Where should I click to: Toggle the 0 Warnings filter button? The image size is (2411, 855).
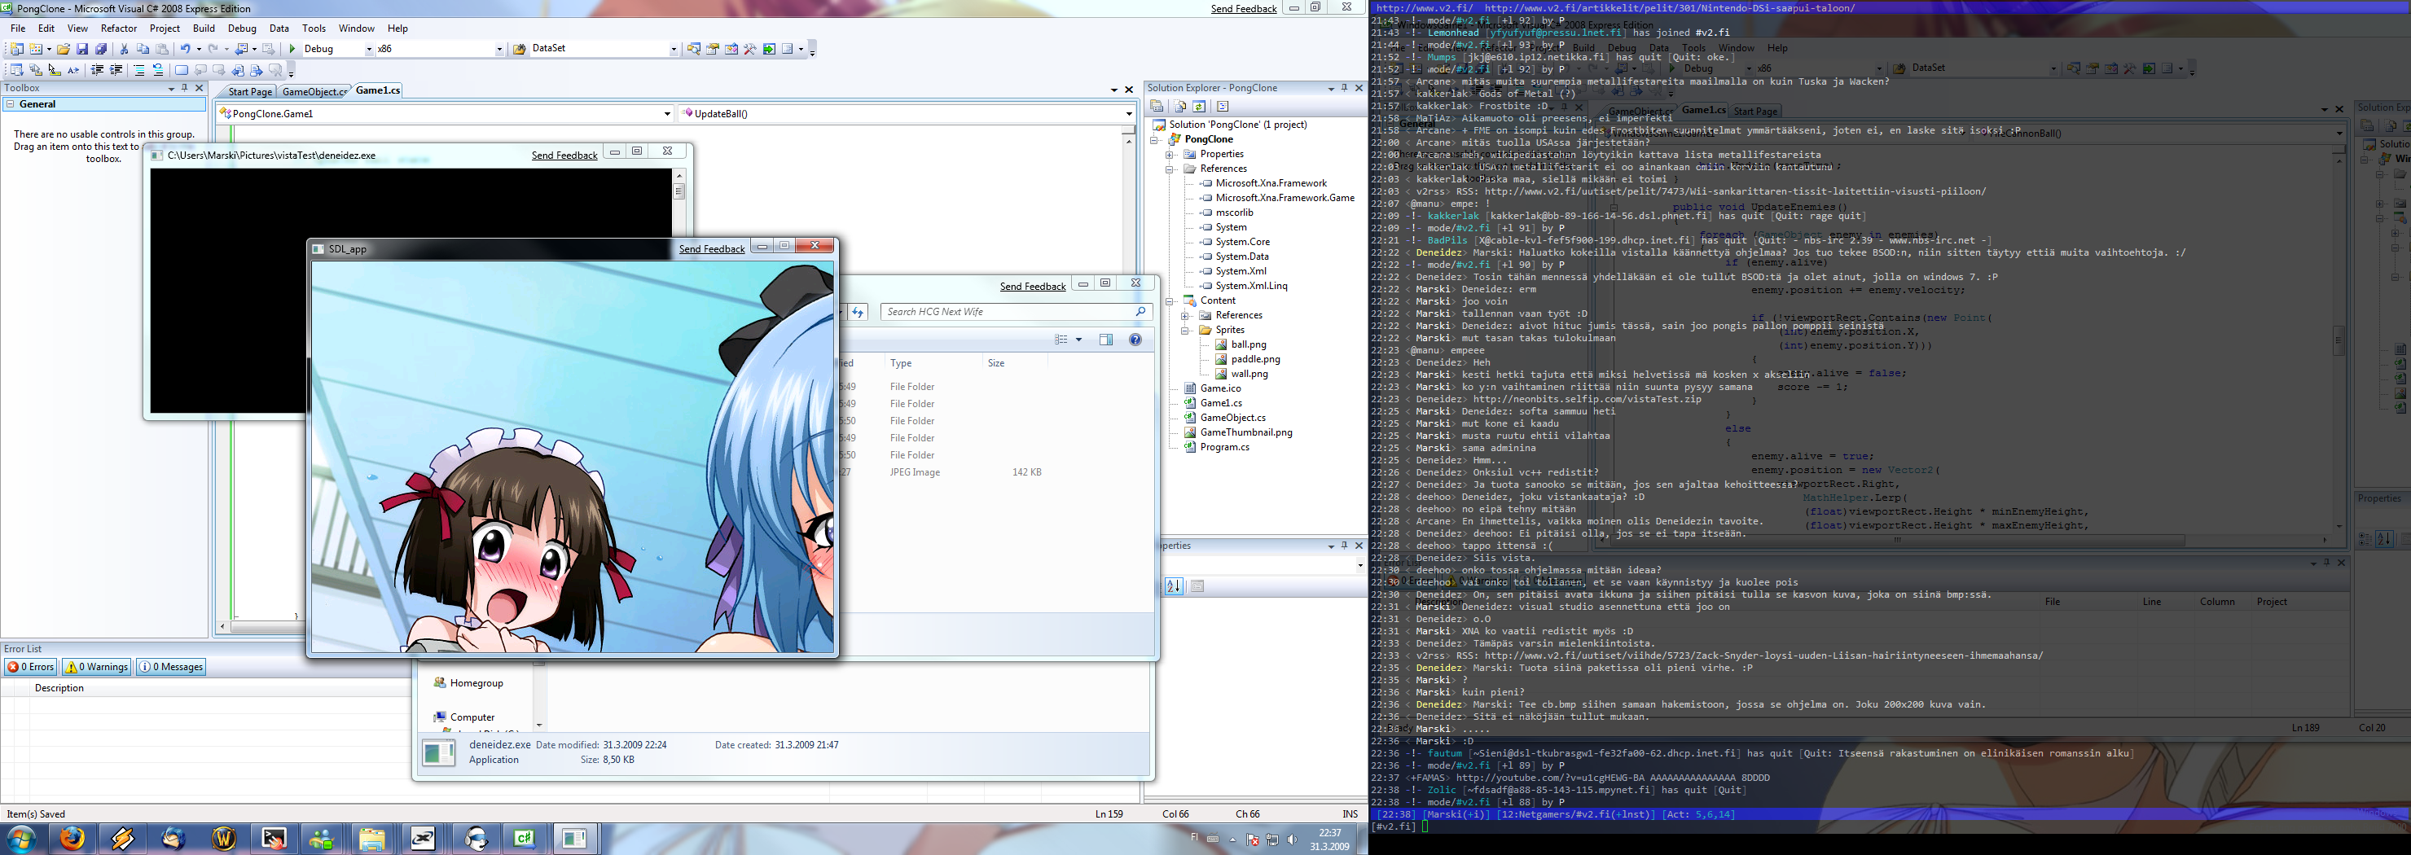tap(96, 667)
